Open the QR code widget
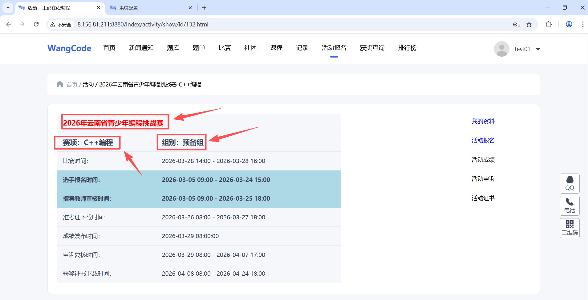 point(570,228)
